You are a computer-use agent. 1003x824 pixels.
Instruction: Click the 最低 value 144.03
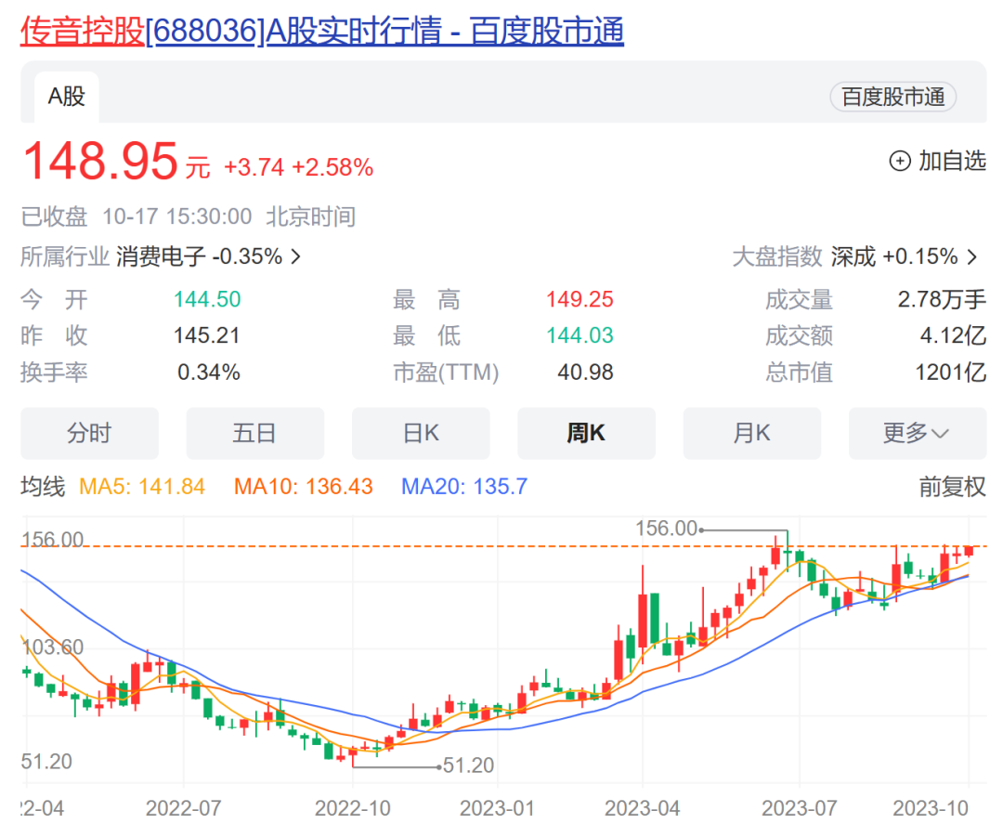pyautogui.click(x=580, y=336)
